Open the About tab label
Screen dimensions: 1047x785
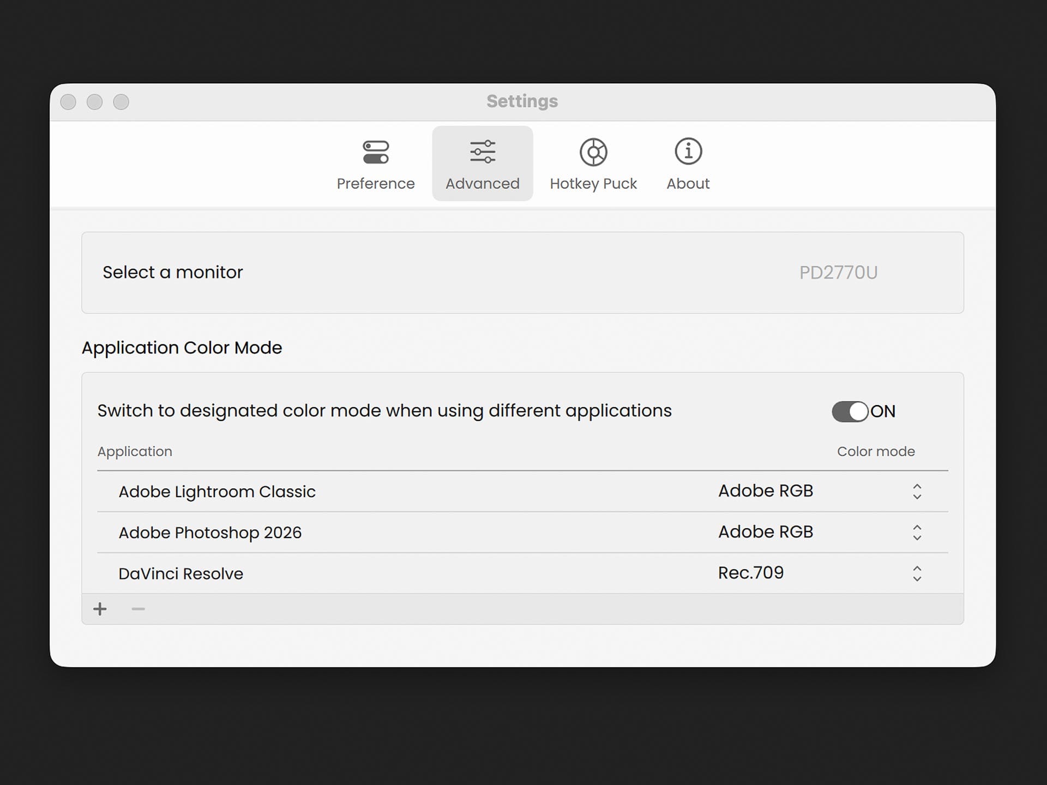tap(688, 184)
